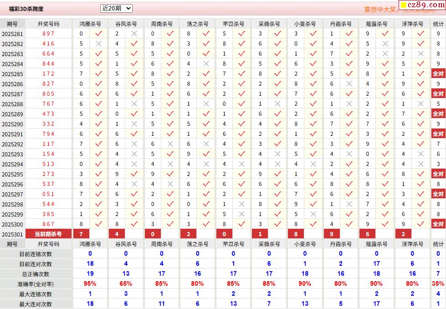The width and height of the screenshot is (446, 309).
Task: Click the 65% accuracy value
Action: [x=126, y=283]
